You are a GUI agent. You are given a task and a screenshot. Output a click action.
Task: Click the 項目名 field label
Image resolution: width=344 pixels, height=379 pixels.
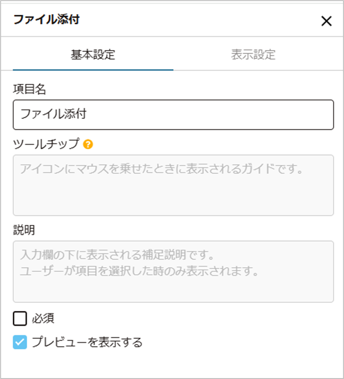29,89
